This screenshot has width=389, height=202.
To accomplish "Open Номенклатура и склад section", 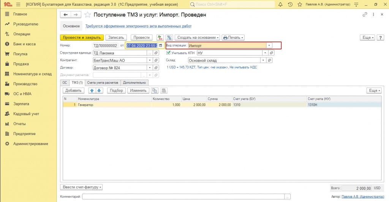I will (x=33, y=74).
